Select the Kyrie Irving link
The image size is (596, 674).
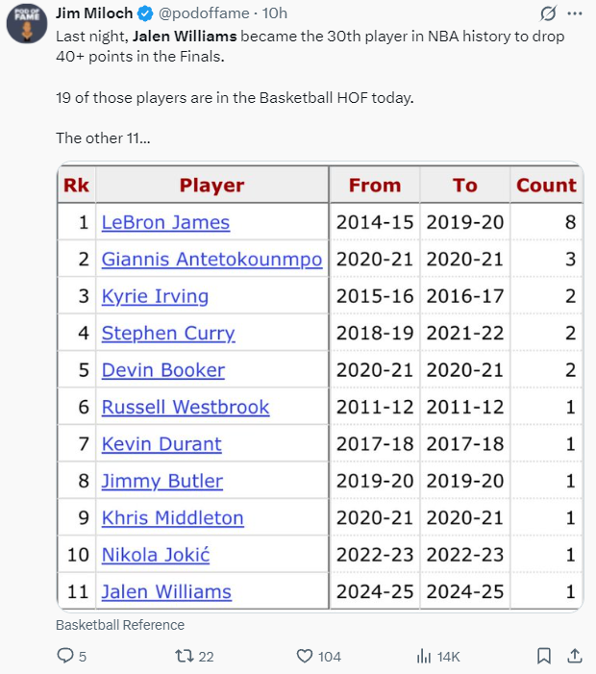pyautogui.click(x=155, y=296)
